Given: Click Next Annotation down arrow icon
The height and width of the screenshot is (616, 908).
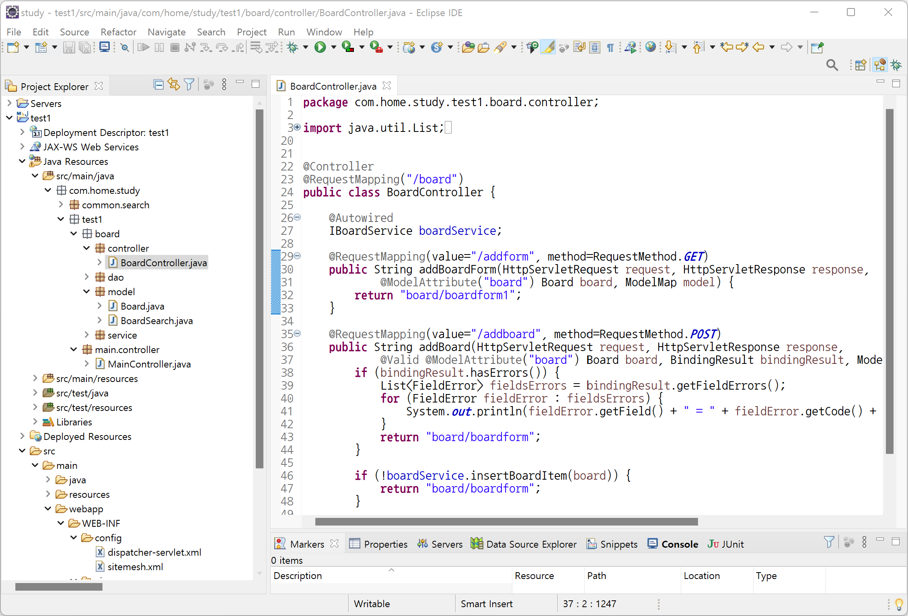Looking at the screenshot, I should tap(670, 47).
